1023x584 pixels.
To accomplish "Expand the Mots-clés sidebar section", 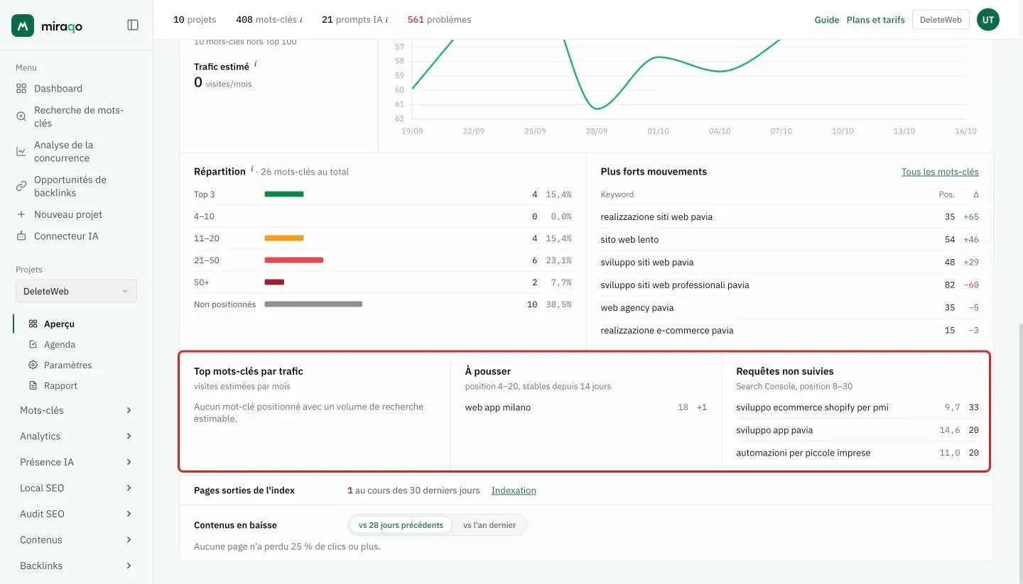I will (76, 410).
